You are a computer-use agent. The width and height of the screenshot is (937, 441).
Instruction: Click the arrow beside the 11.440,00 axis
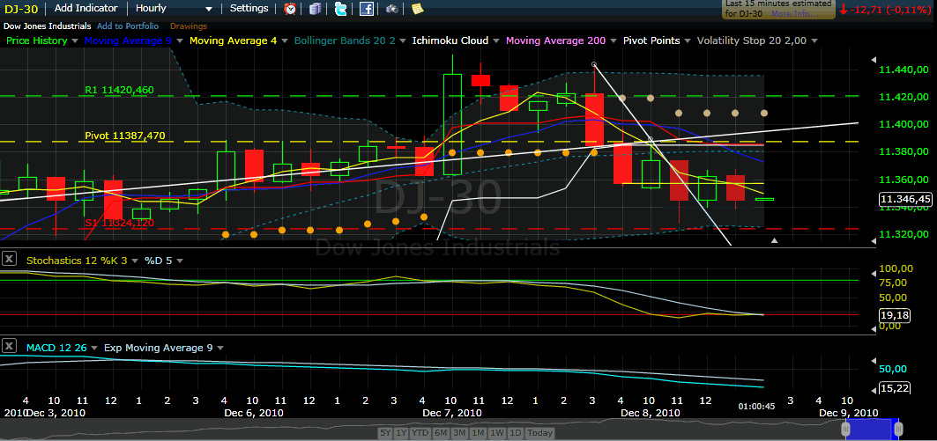[x=874, y=60]
